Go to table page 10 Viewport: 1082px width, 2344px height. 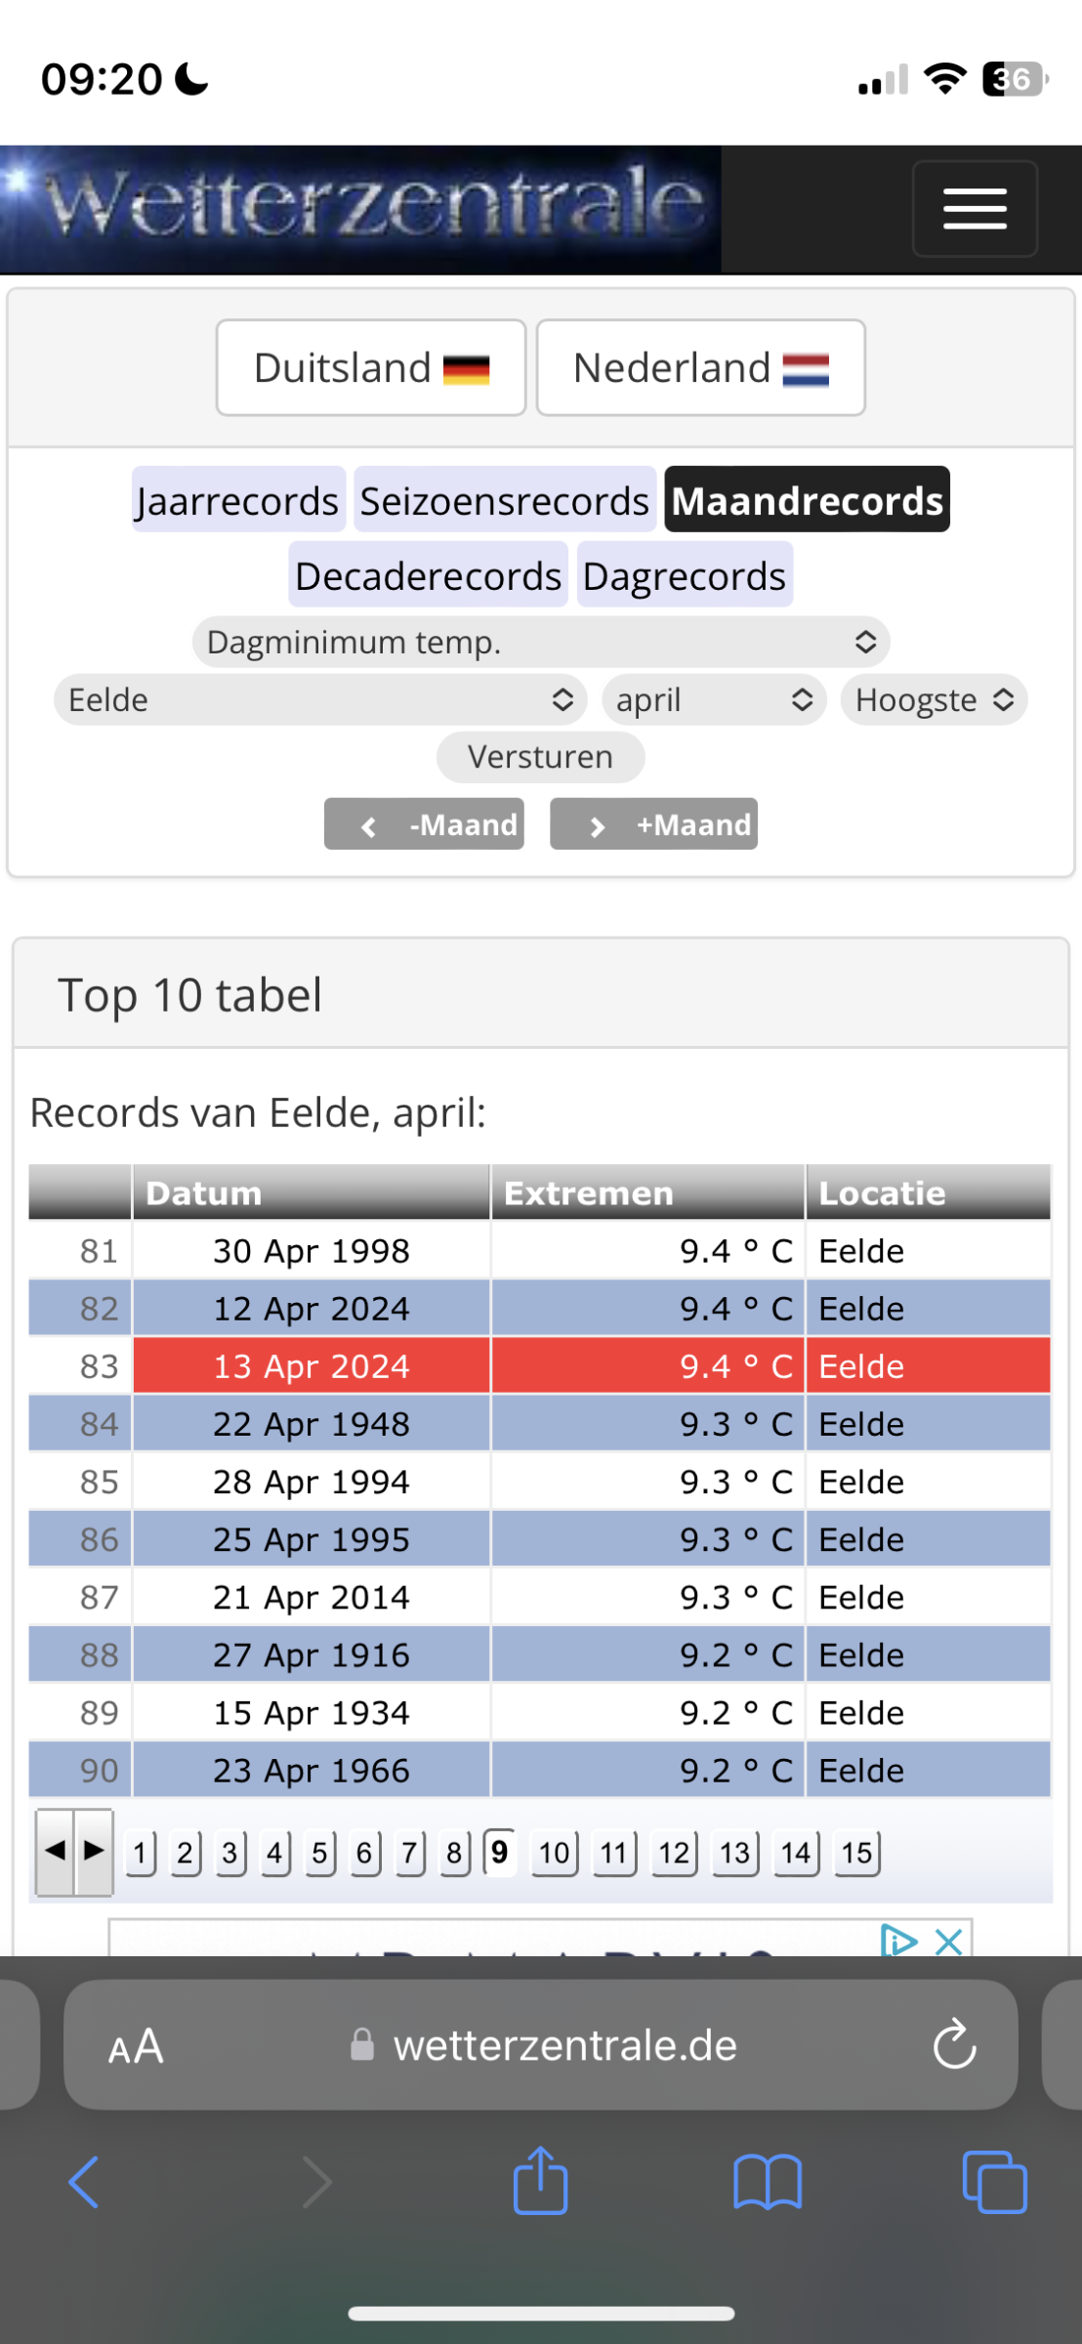[x=554, y=1853]
